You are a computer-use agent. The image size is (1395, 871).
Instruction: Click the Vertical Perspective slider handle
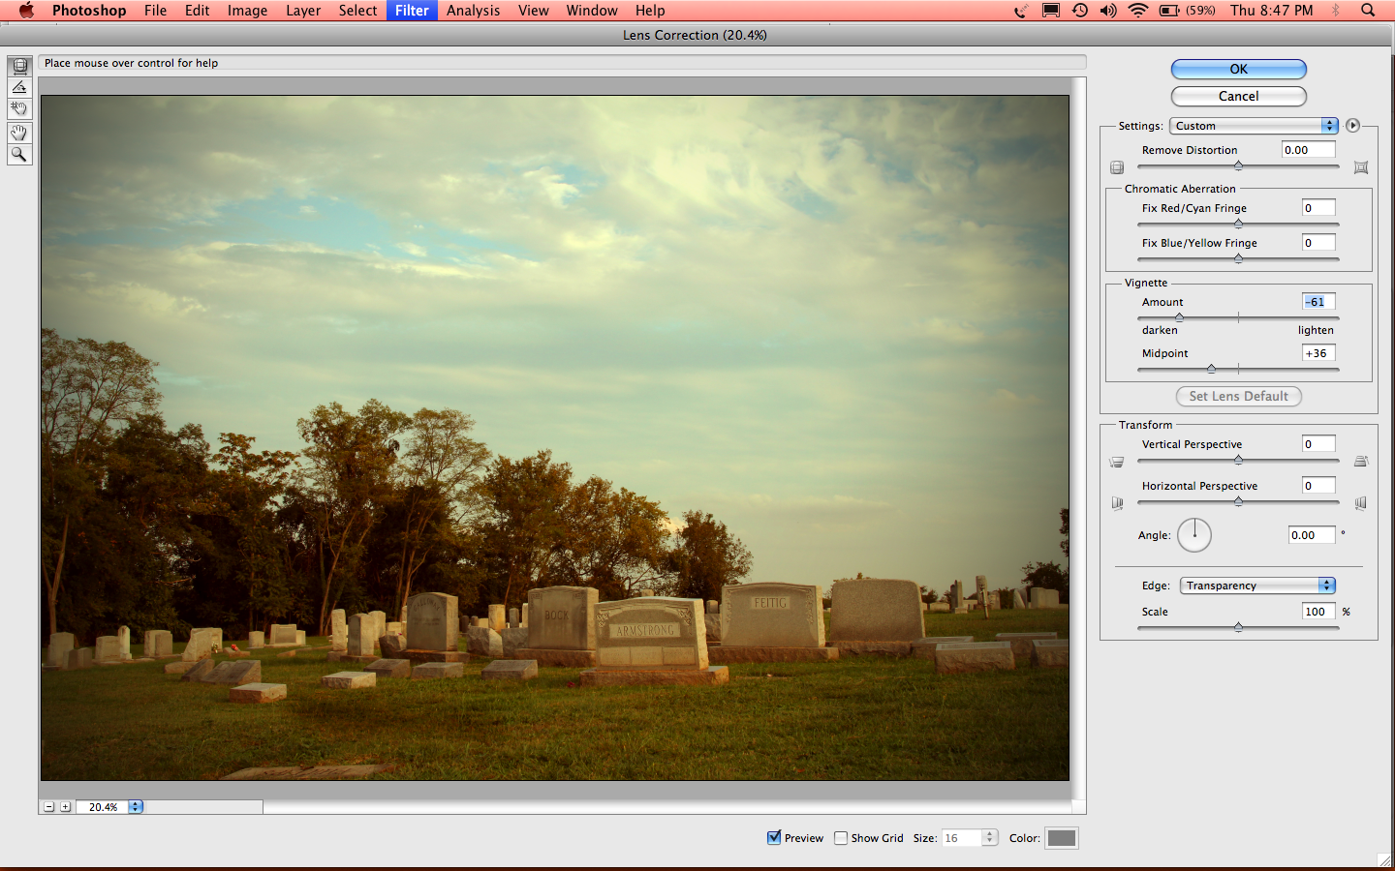[x=1238, y=460]
